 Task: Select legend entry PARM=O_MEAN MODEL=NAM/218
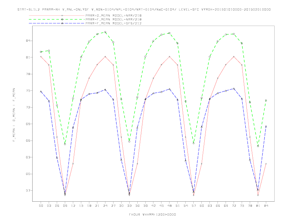click(114, 15)
